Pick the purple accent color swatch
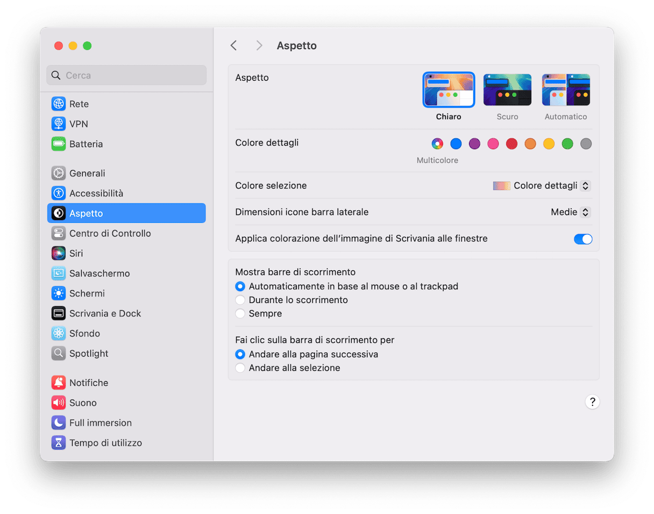654x514 pixels. pos(474,144)
